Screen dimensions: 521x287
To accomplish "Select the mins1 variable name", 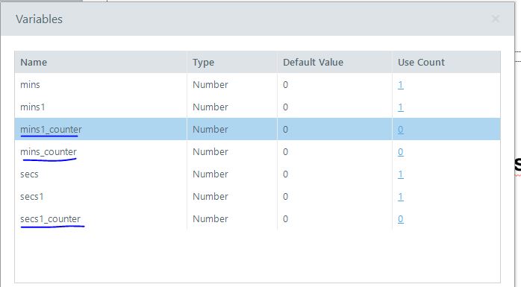I will pos(33,107).
